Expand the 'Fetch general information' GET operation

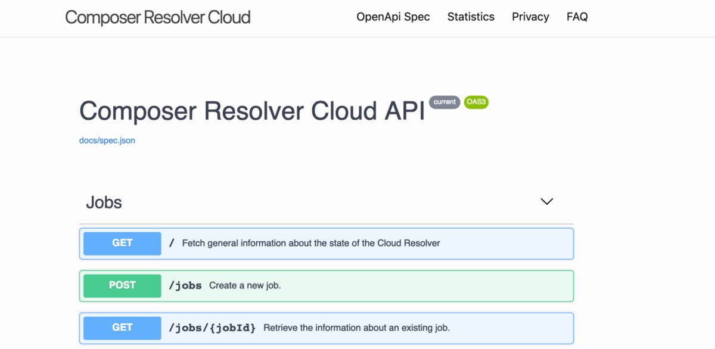[x=327, y=244]
